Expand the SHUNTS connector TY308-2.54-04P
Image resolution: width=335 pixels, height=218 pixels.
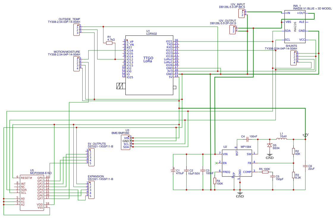pos(294,58)
